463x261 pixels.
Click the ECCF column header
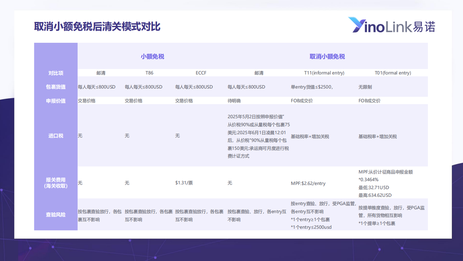coord(201,73)
